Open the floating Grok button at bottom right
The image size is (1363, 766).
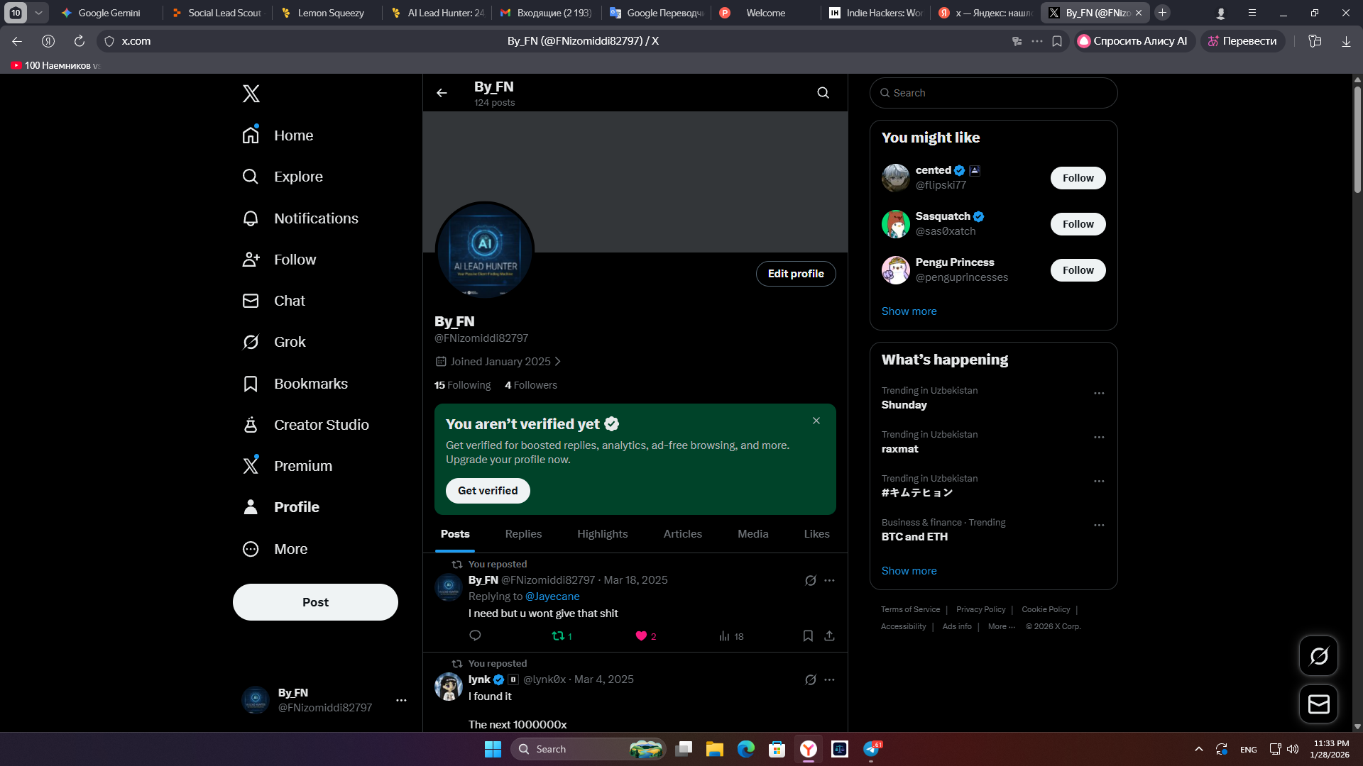pos(1318,656)
